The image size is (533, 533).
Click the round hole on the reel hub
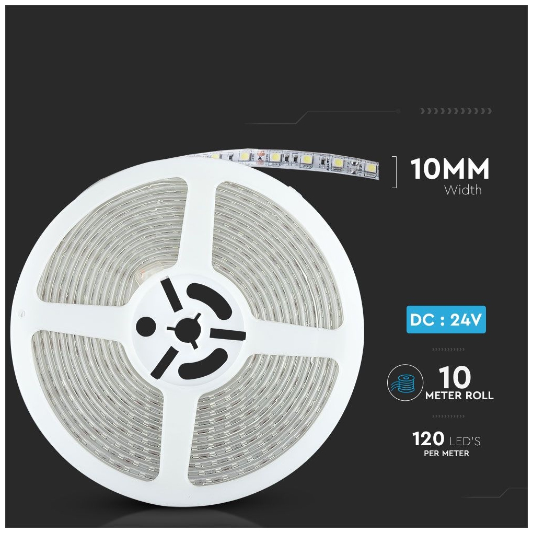click(145, 326)
